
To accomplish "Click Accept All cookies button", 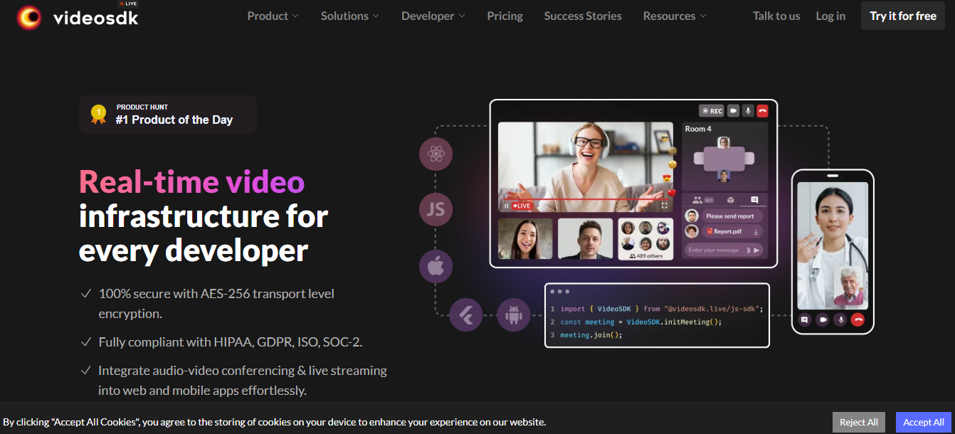I will pyautogui.click(x=924, y=422).
